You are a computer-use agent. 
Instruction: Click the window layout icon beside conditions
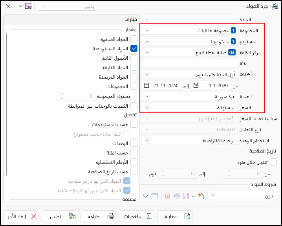point(154,196)
